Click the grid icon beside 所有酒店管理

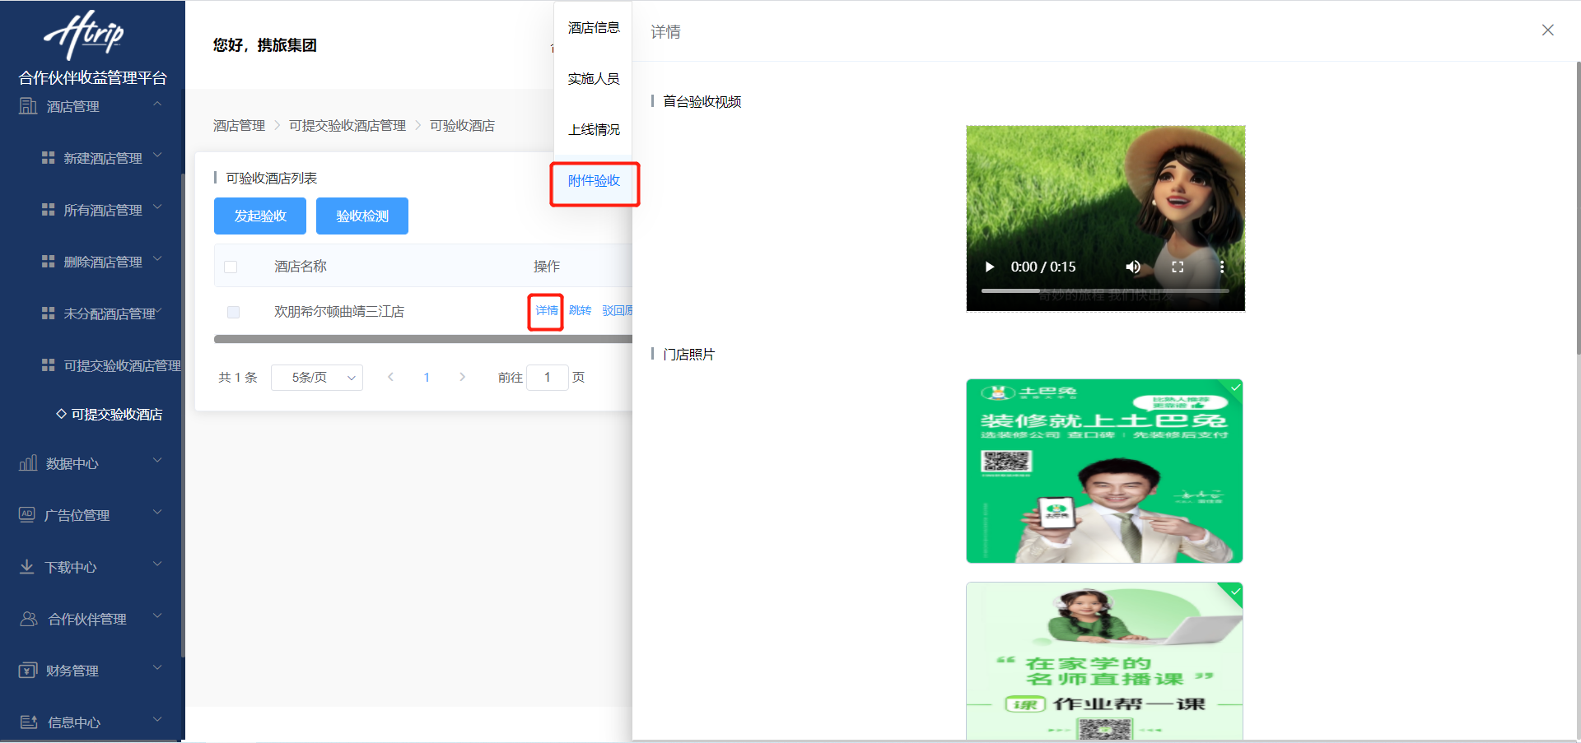point(49,209)
